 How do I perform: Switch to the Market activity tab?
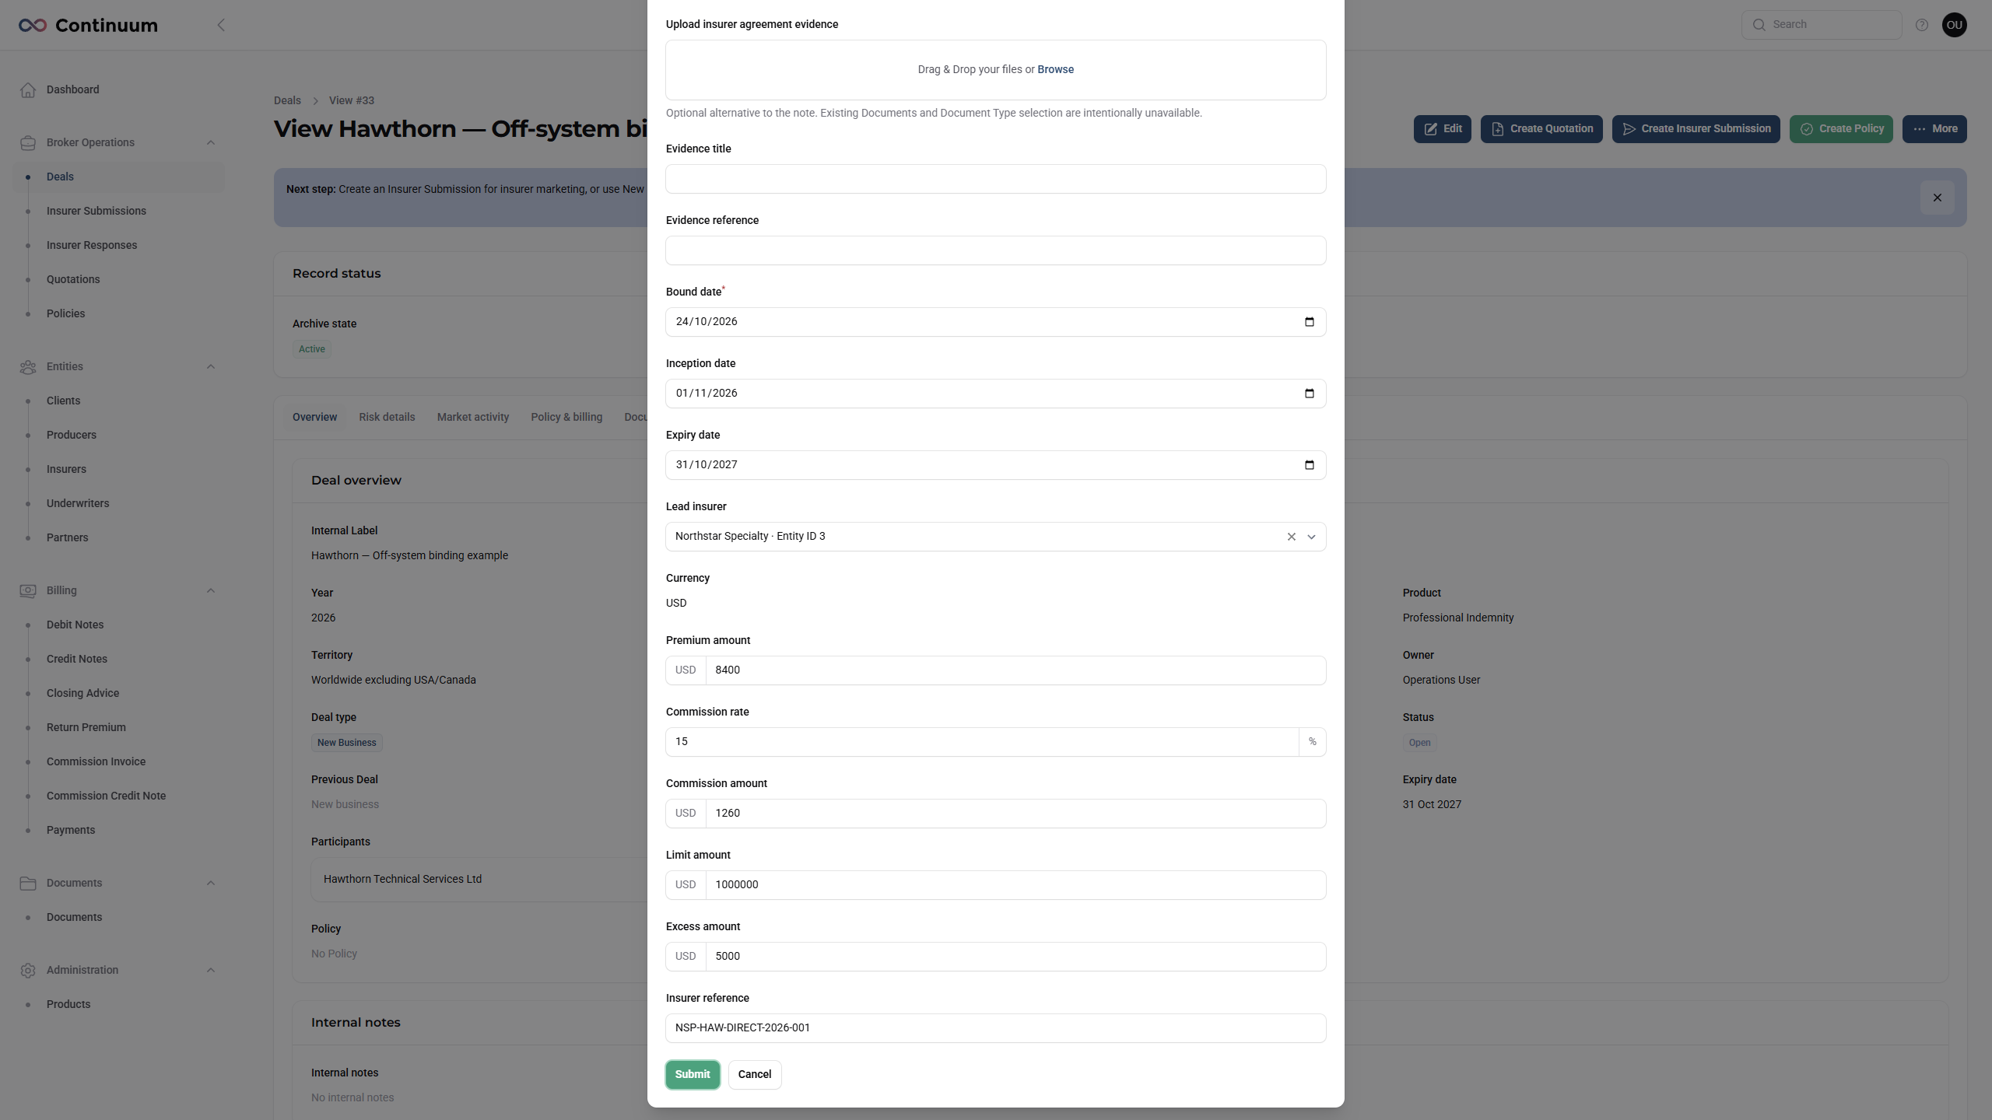[473, 418]
